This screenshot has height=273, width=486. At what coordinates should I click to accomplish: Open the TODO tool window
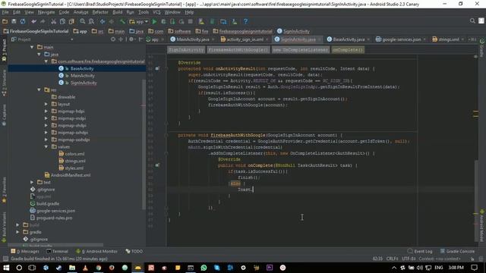(x=134, y=251)
